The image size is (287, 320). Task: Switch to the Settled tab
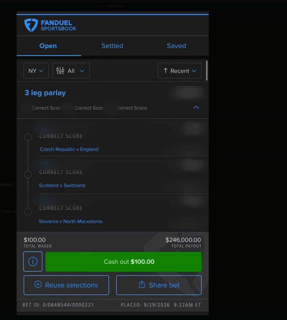(112, 46)
